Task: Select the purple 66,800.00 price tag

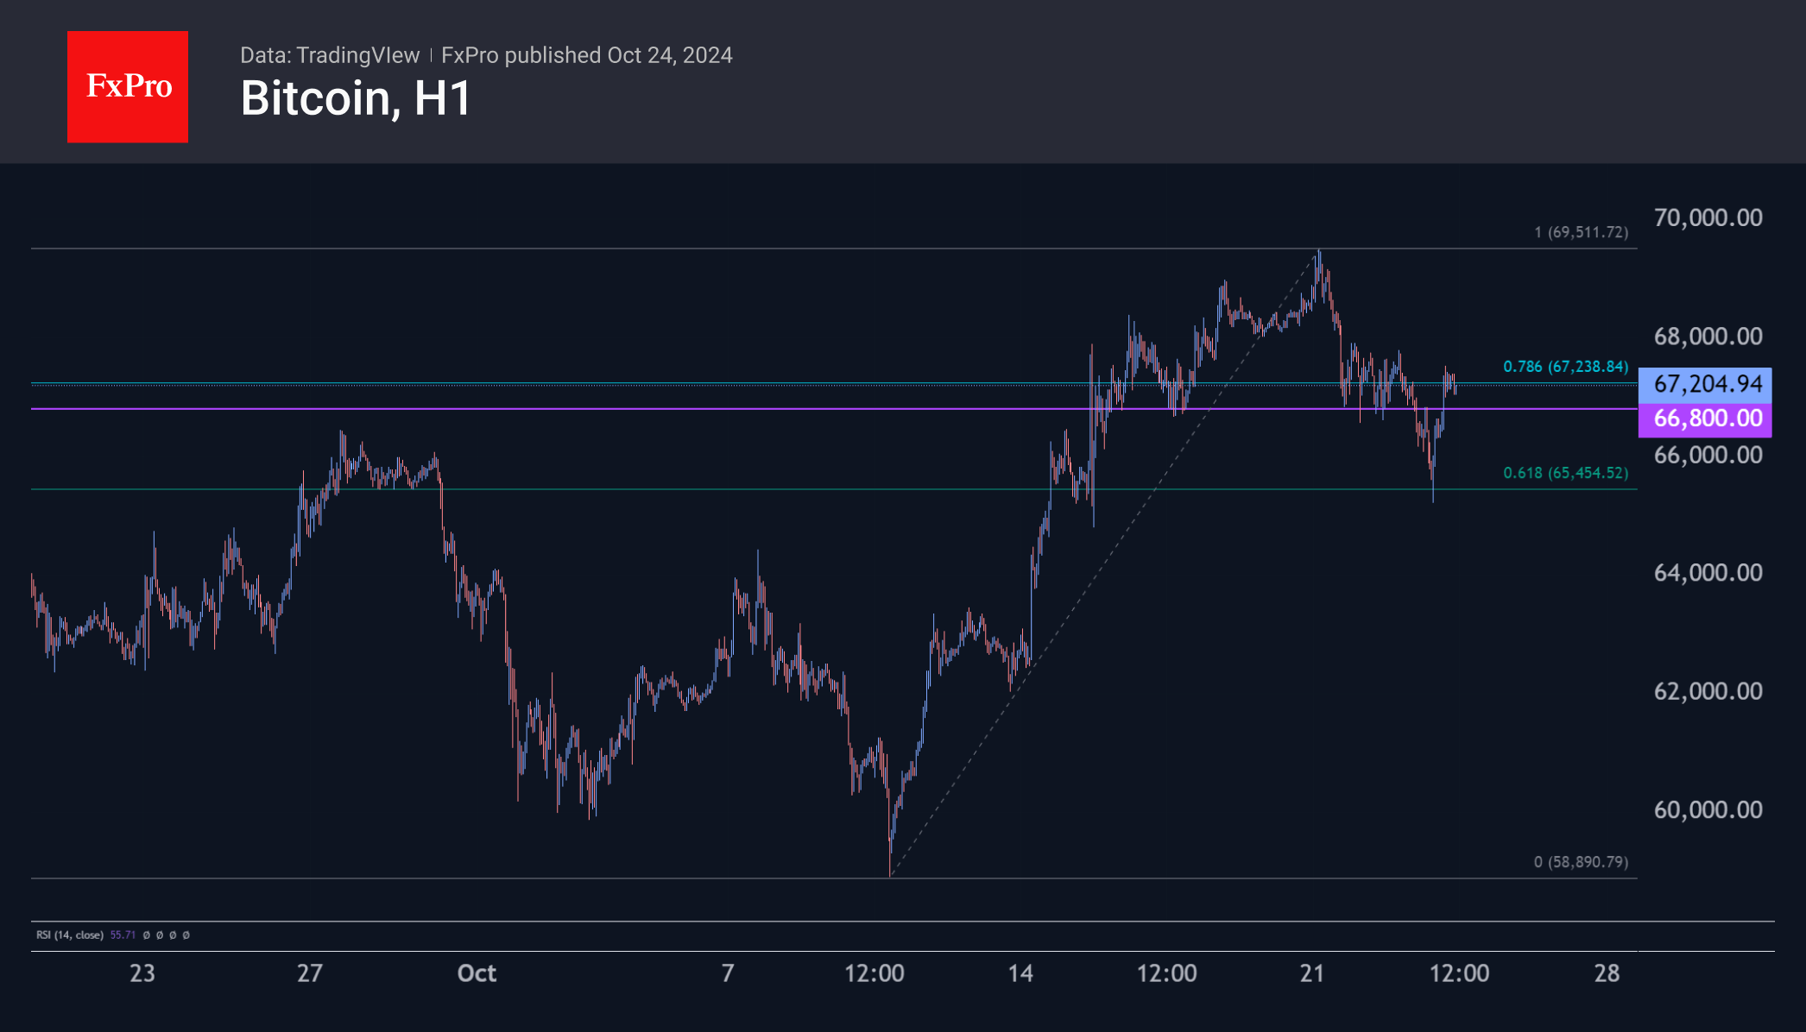Action: click(x=1705, y=418)
